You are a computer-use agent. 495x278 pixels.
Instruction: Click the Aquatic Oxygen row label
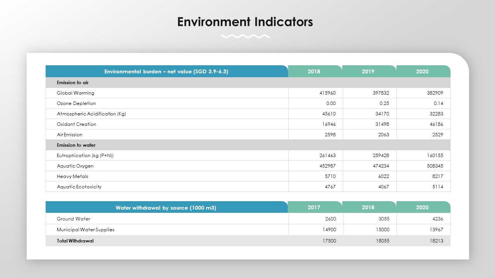75,166
